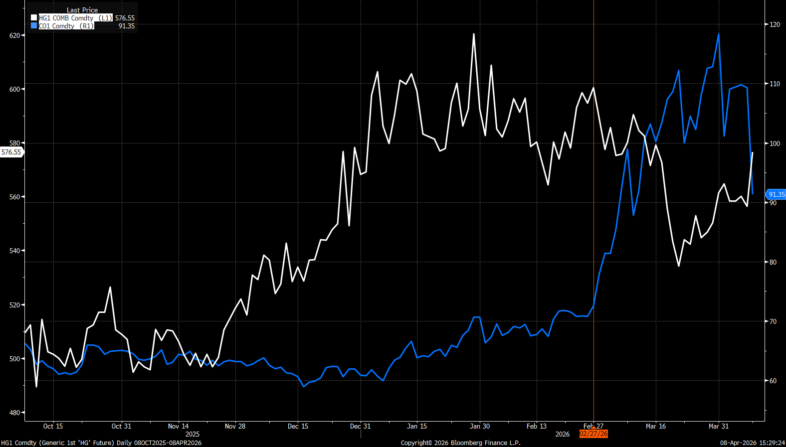Click the Oct 15 date axis label
The width and height of the screenshot is (786, 447).
coord(53,426)
